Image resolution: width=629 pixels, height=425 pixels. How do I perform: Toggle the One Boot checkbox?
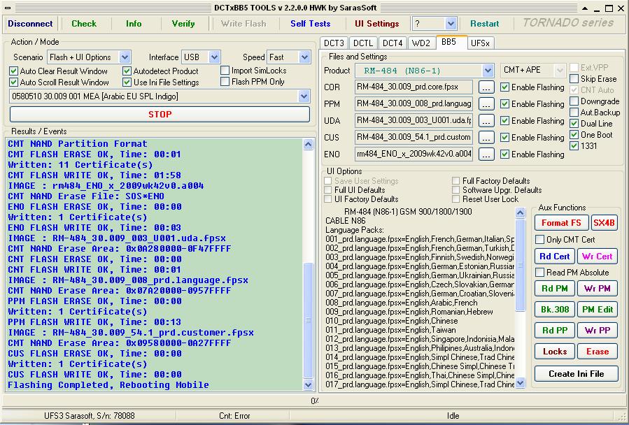click(574, 135)
